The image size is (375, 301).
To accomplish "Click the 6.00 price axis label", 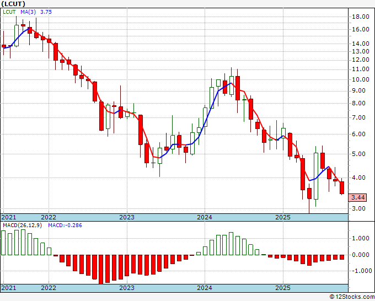I will [359, 134].
